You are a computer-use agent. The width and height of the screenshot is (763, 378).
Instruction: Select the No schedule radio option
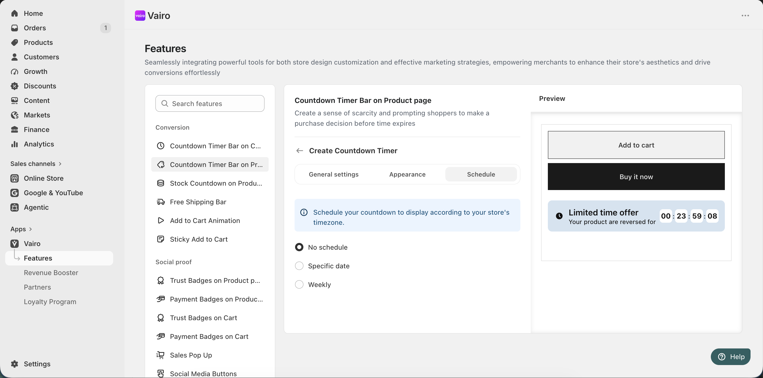(x=299, y=247)
